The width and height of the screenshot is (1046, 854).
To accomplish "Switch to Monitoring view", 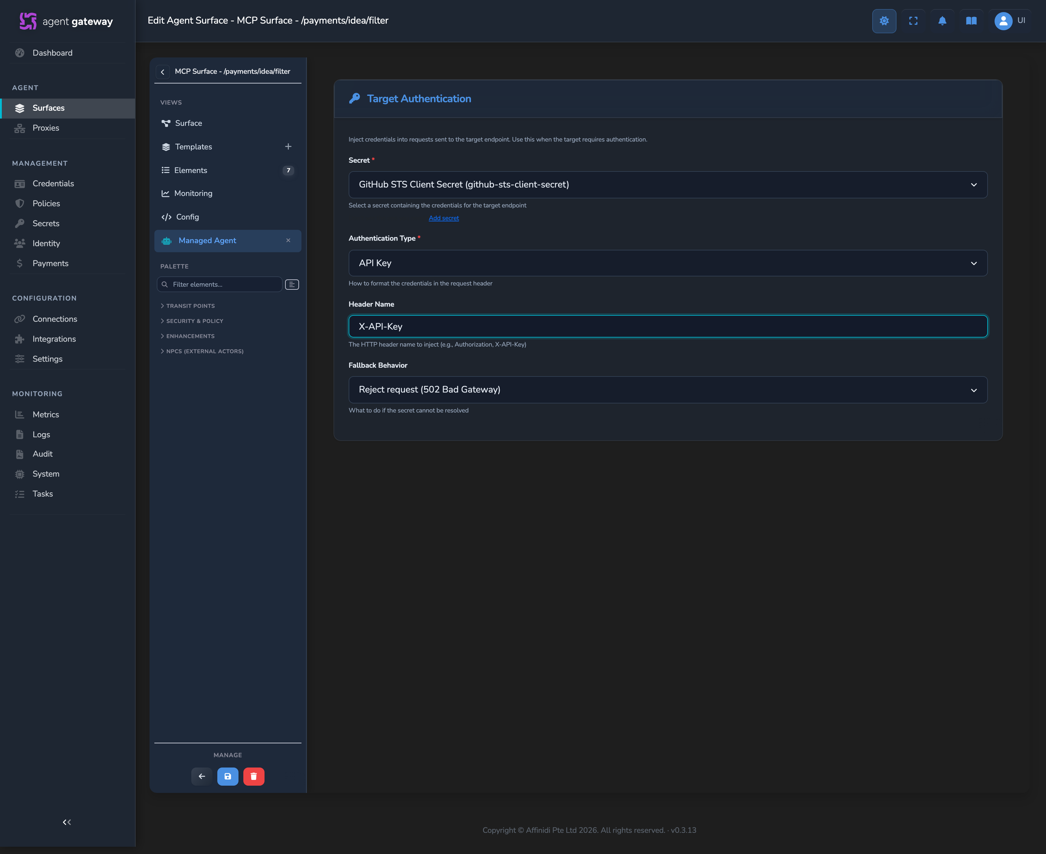I will point(227,193).
